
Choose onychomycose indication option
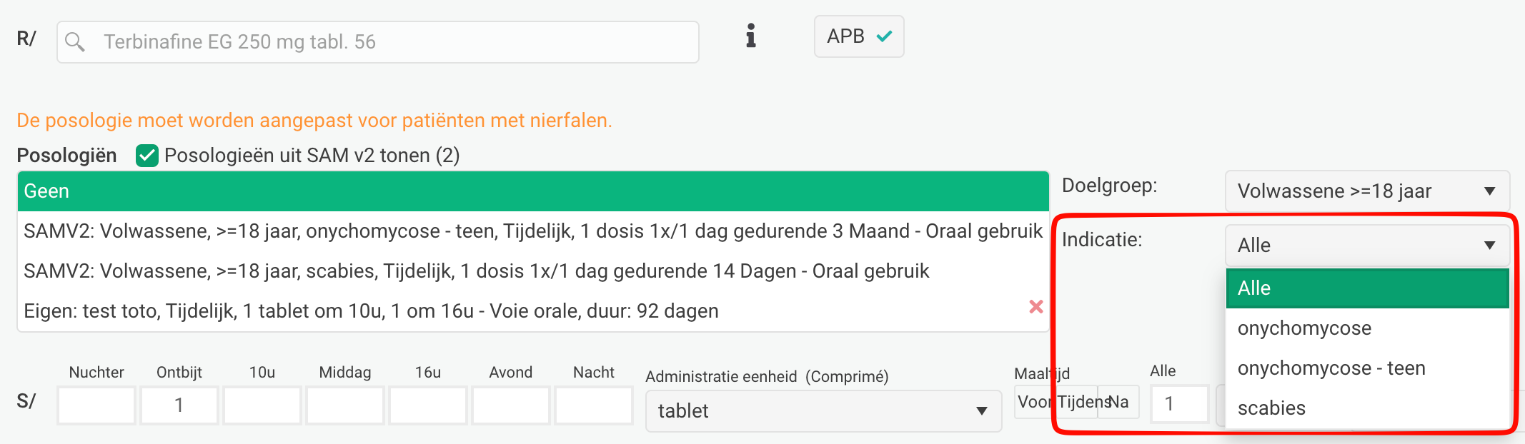[x=1304, y=328]
